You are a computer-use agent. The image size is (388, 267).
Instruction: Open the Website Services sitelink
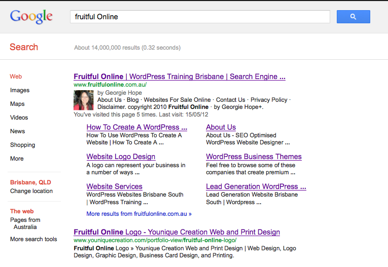[114, 186]
